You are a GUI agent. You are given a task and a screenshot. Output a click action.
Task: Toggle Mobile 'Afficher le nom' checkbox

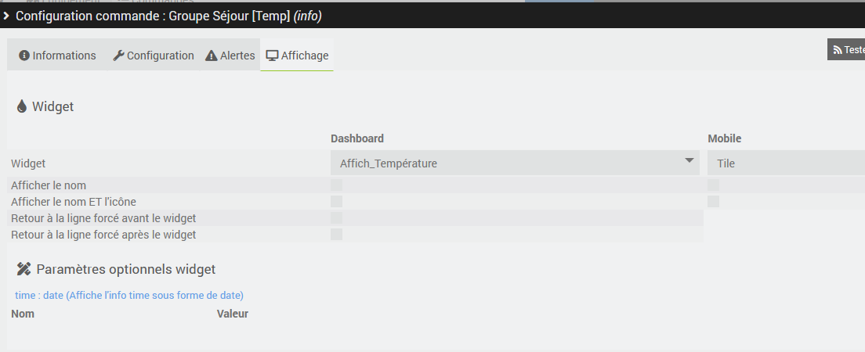tap(714, 185)
